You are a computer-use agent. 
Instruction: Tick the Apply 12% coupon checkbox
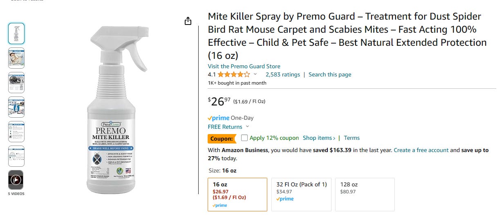coord(244,138)
